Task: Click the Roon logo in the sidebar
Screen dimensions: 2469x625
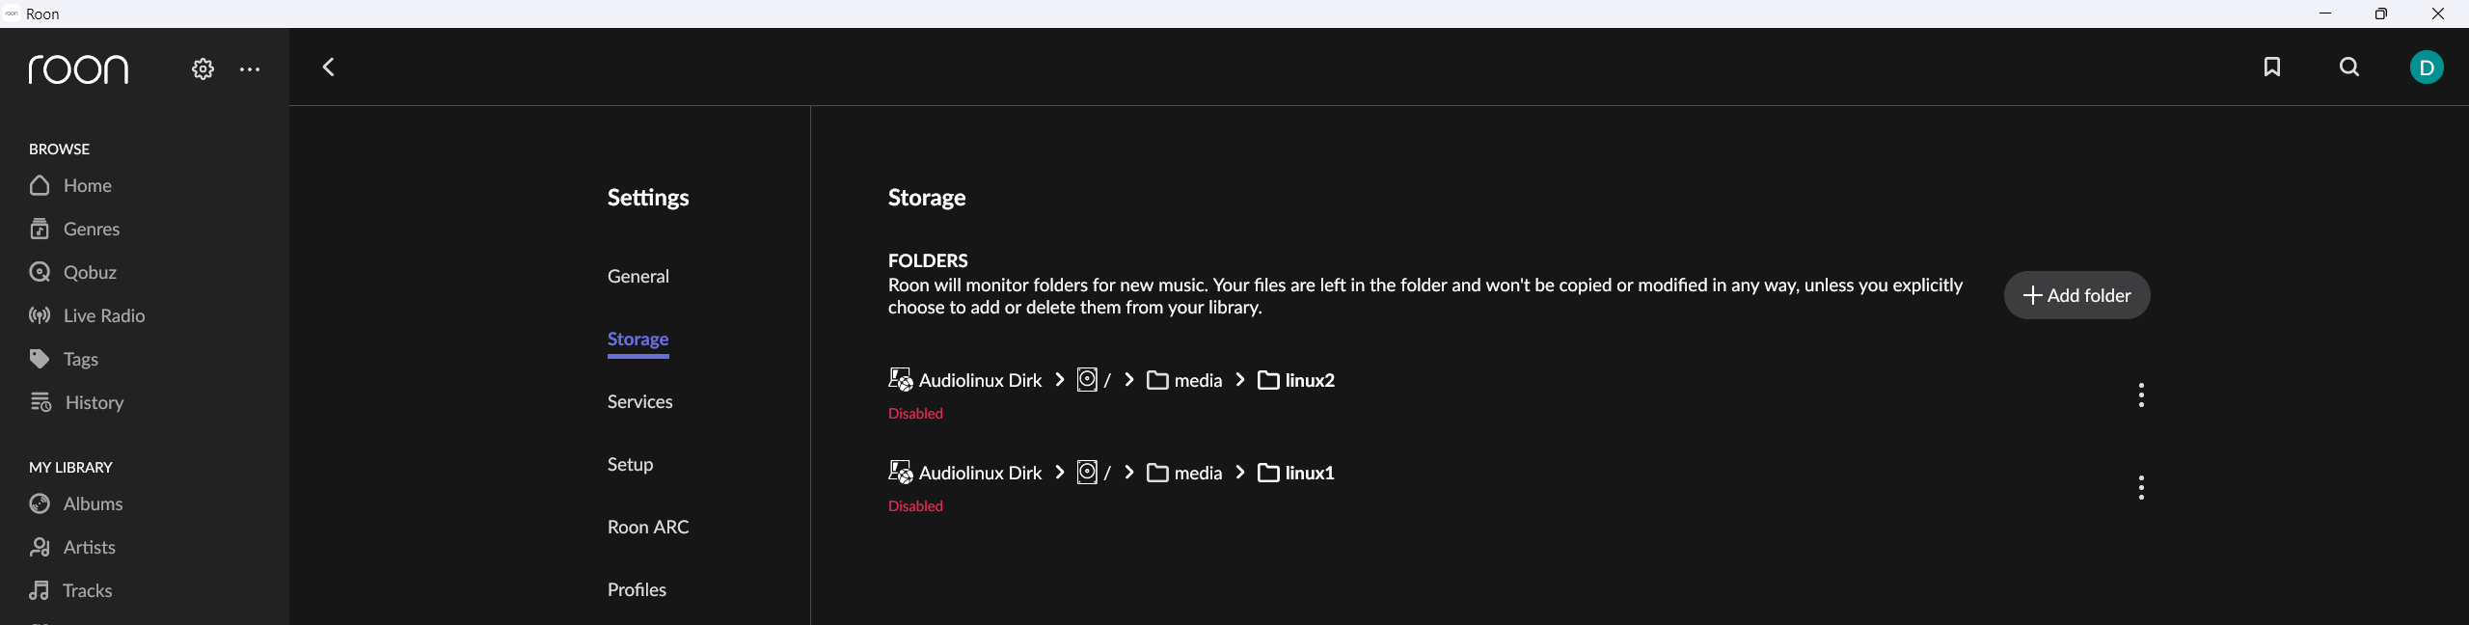Action: pos(78,69)
